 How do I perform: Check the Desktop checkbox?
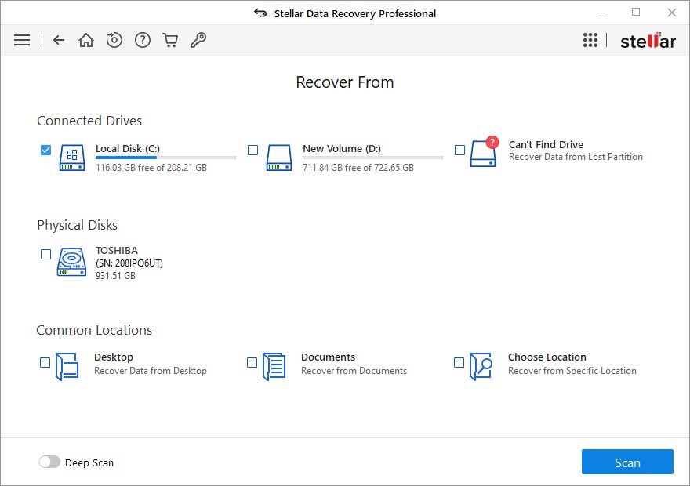45,362
